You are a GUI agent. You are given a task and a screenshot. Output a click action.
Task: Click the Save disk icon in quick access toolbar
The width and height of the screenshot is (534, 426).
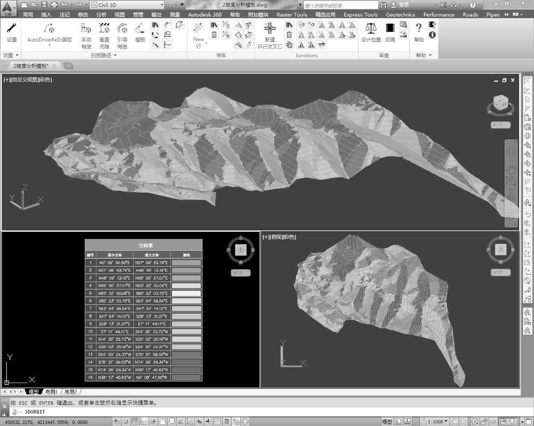point(44,5)
